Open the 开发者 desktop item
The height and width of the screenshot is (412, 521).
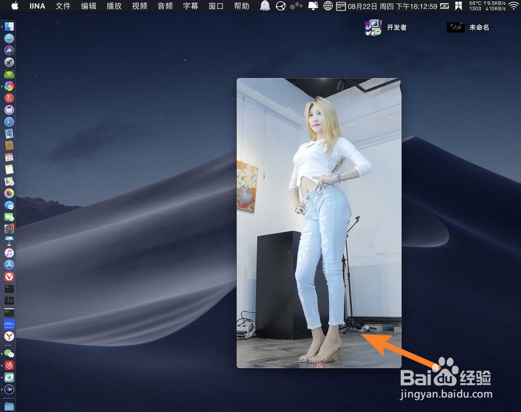click(x=386, y=28)
